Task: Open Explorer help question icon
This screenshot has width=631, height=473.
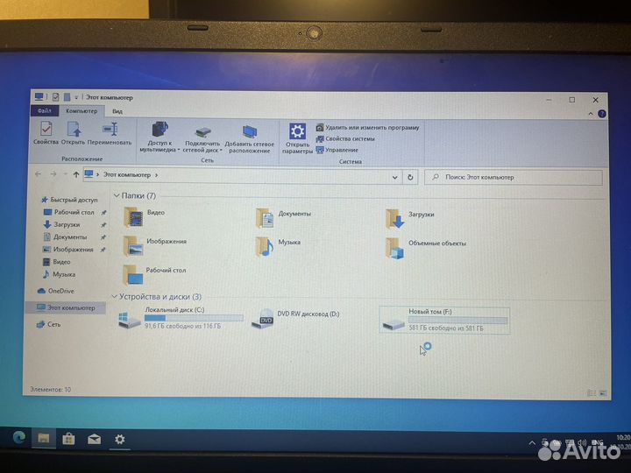Action: (x=601, y=114)
